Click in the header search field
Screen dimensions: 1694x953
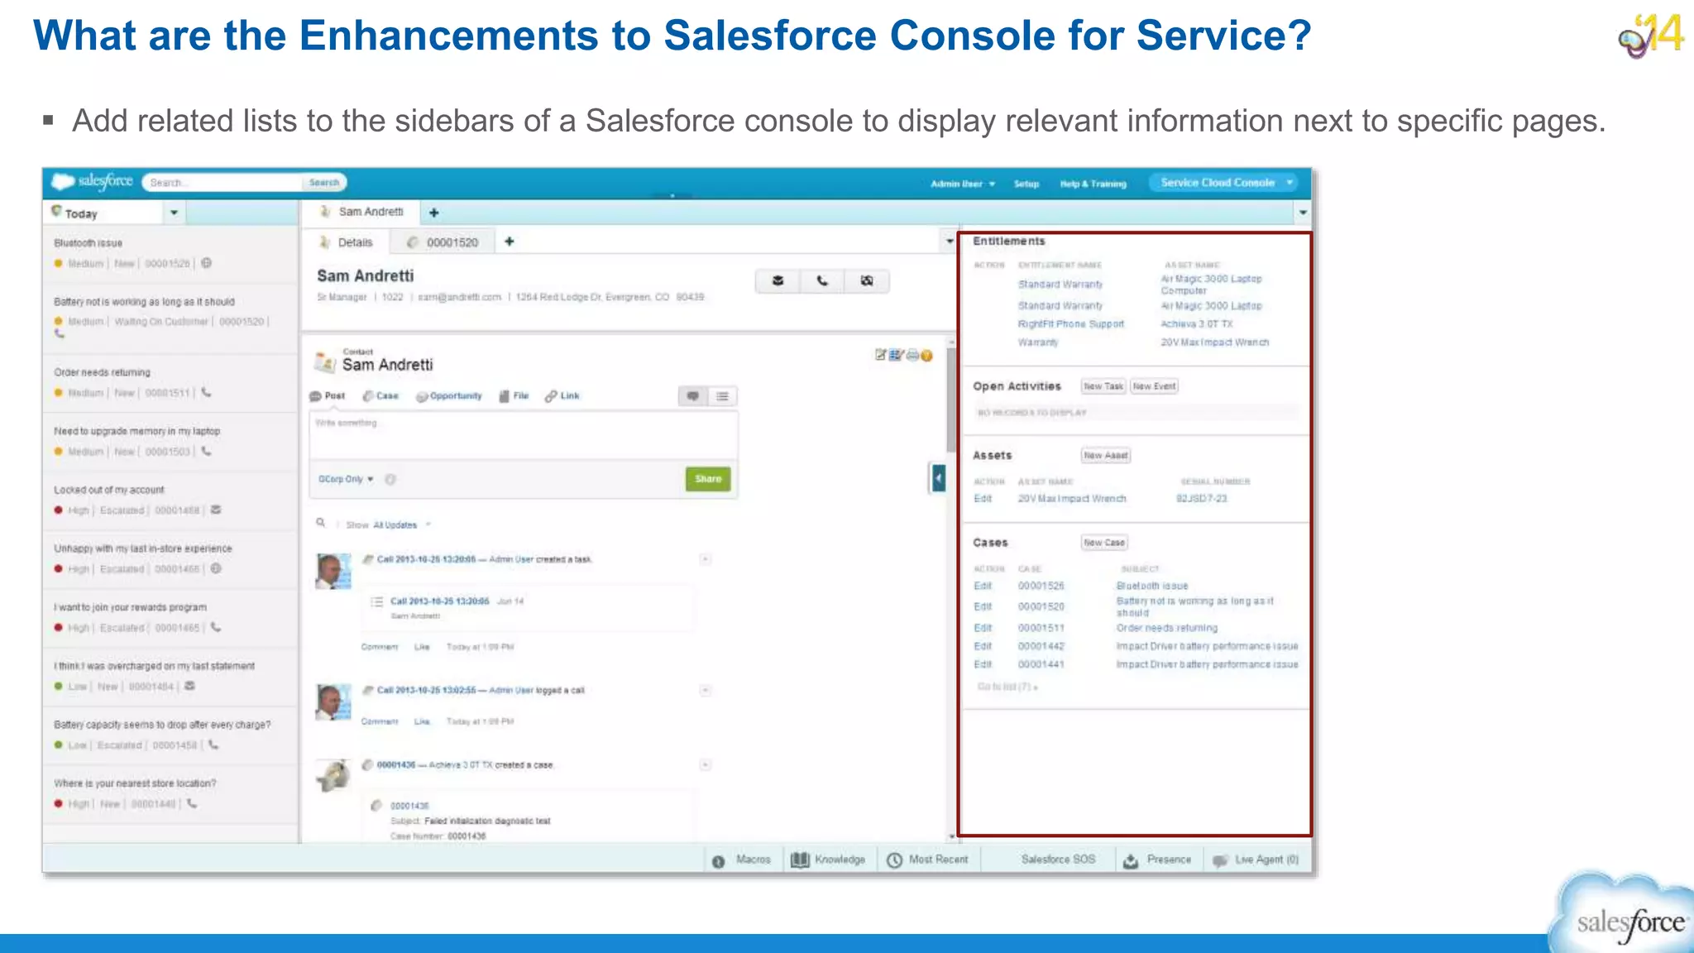coord(222,182)
